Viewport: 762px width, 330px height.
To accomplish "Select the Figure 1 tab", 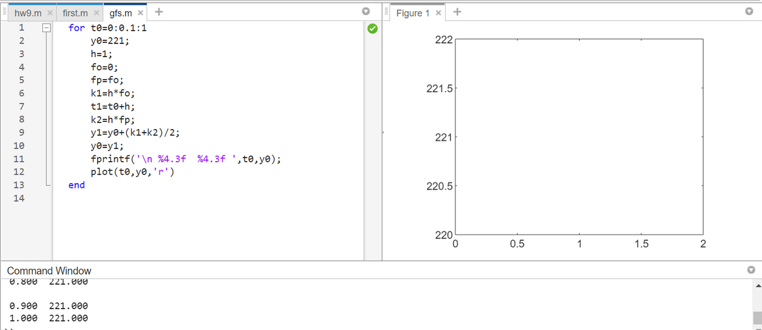I will (x=413, y=13).
